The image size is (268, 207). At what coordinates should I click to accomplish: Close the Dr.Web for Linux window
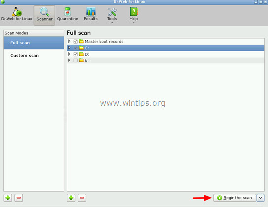tap(265, 2)
